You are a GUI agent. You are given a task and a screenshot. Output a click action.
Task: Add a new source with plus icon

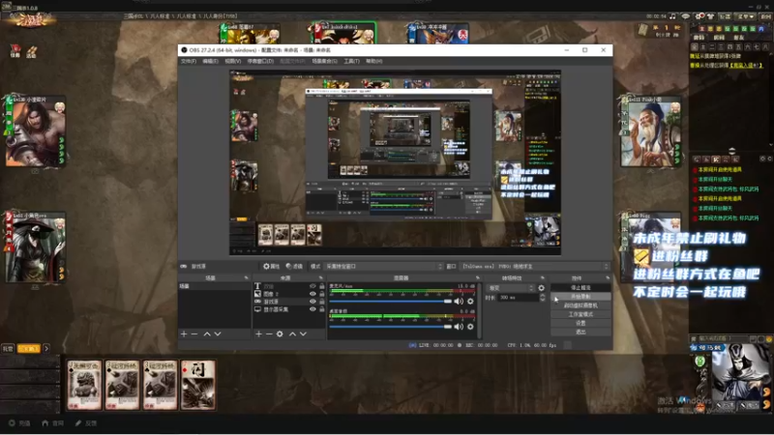click(x=258, y=333)
